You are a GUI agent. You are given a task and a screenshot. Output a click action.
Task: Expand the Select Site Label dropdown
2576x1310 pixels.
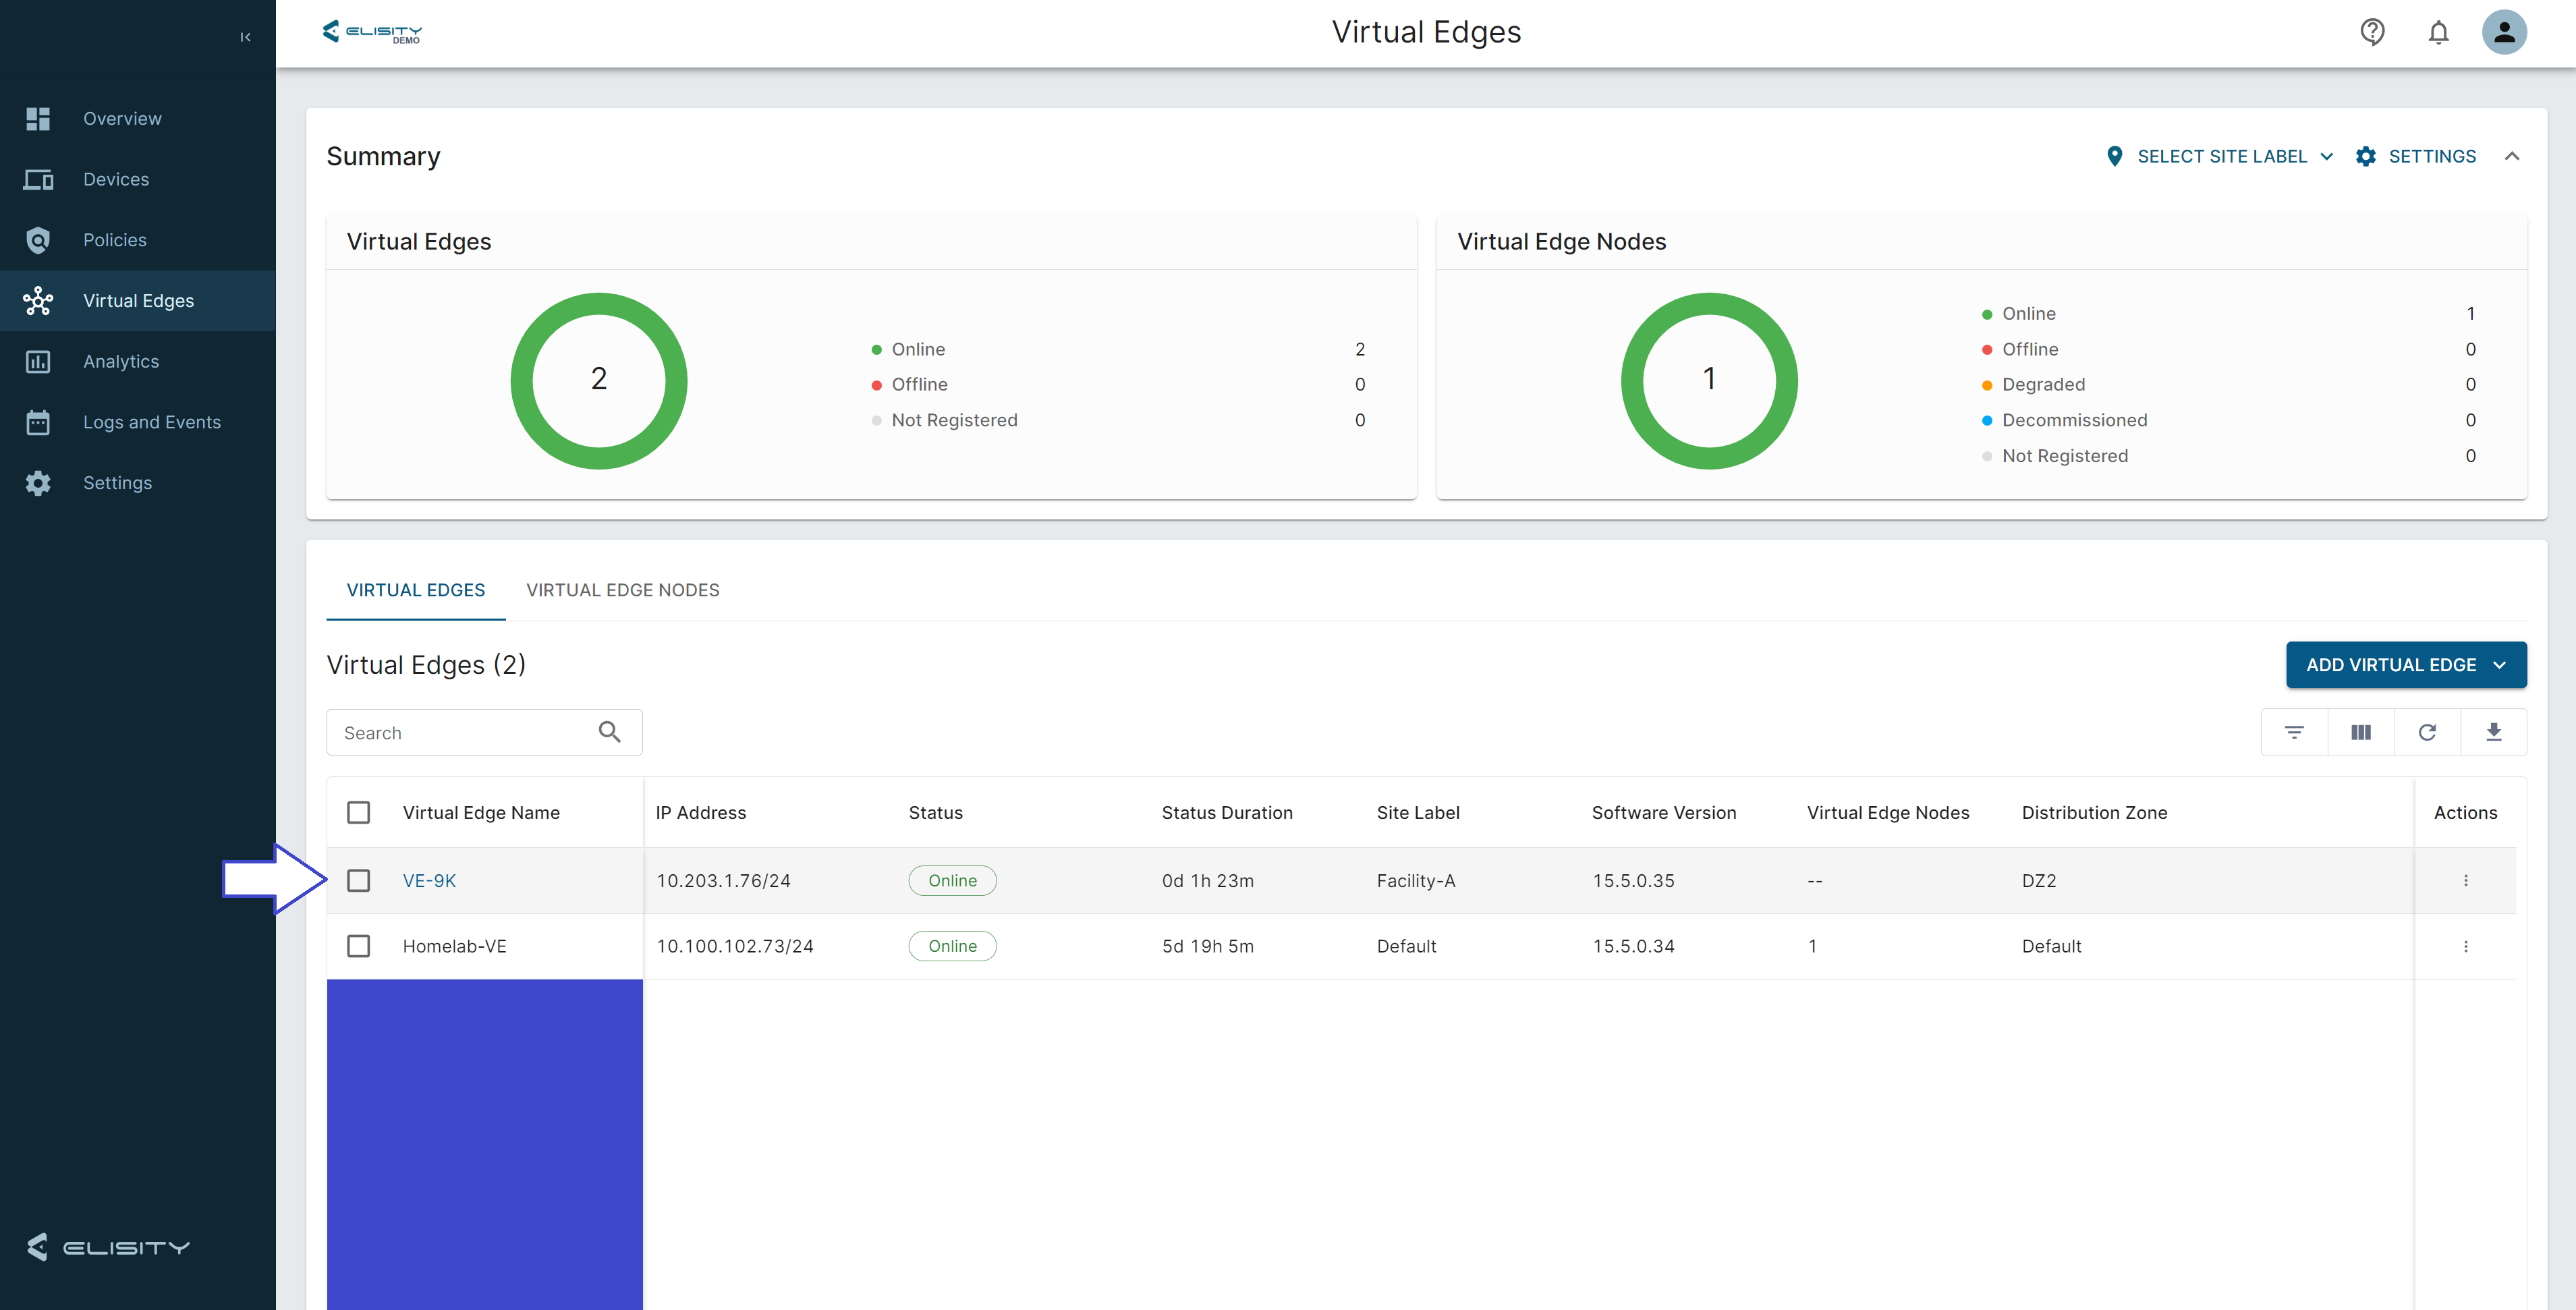(x=2220, y=156)
